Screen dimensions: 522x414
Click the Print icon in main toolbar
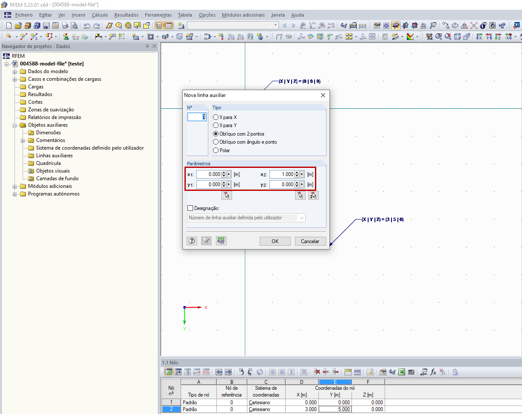[65, 26]
